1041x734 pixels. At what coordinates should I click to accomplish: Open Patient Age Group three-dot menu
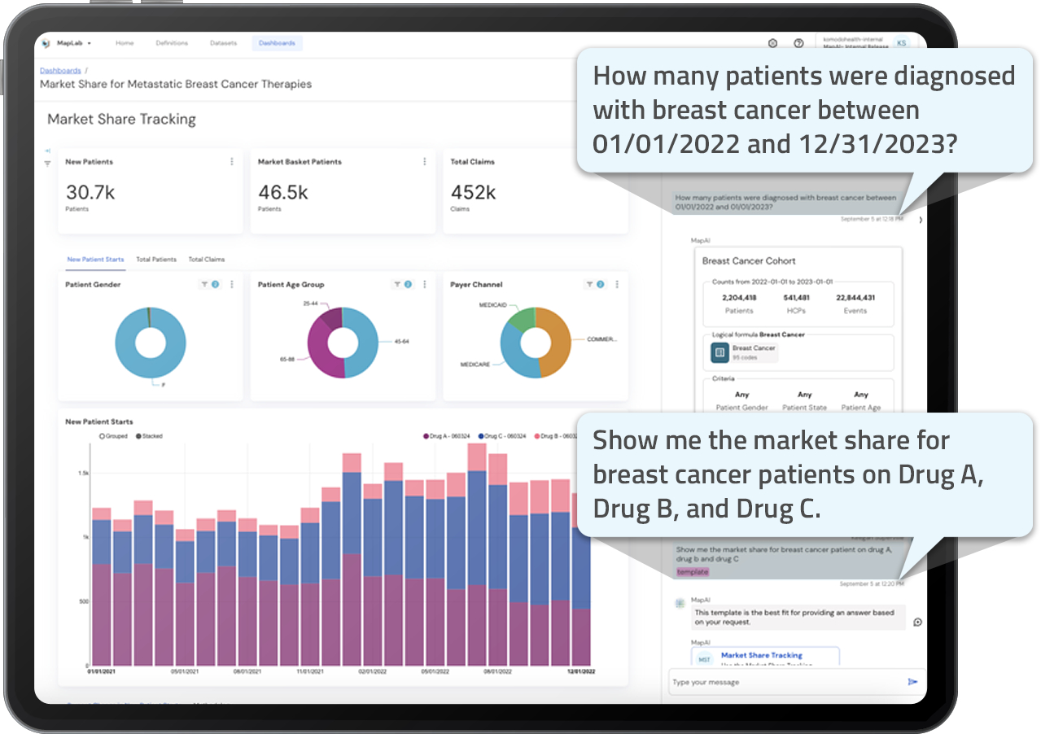click(x=424, y=285)
